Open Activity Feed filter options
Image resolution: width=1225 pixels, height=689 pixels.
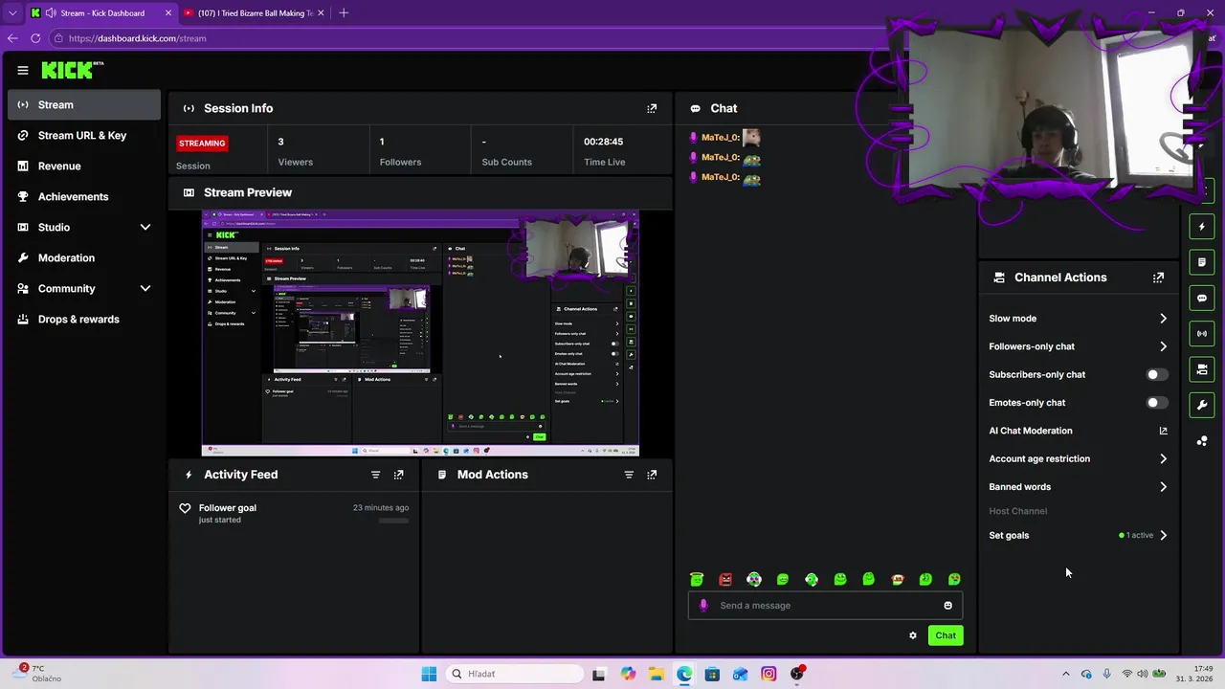coord(375,475)
